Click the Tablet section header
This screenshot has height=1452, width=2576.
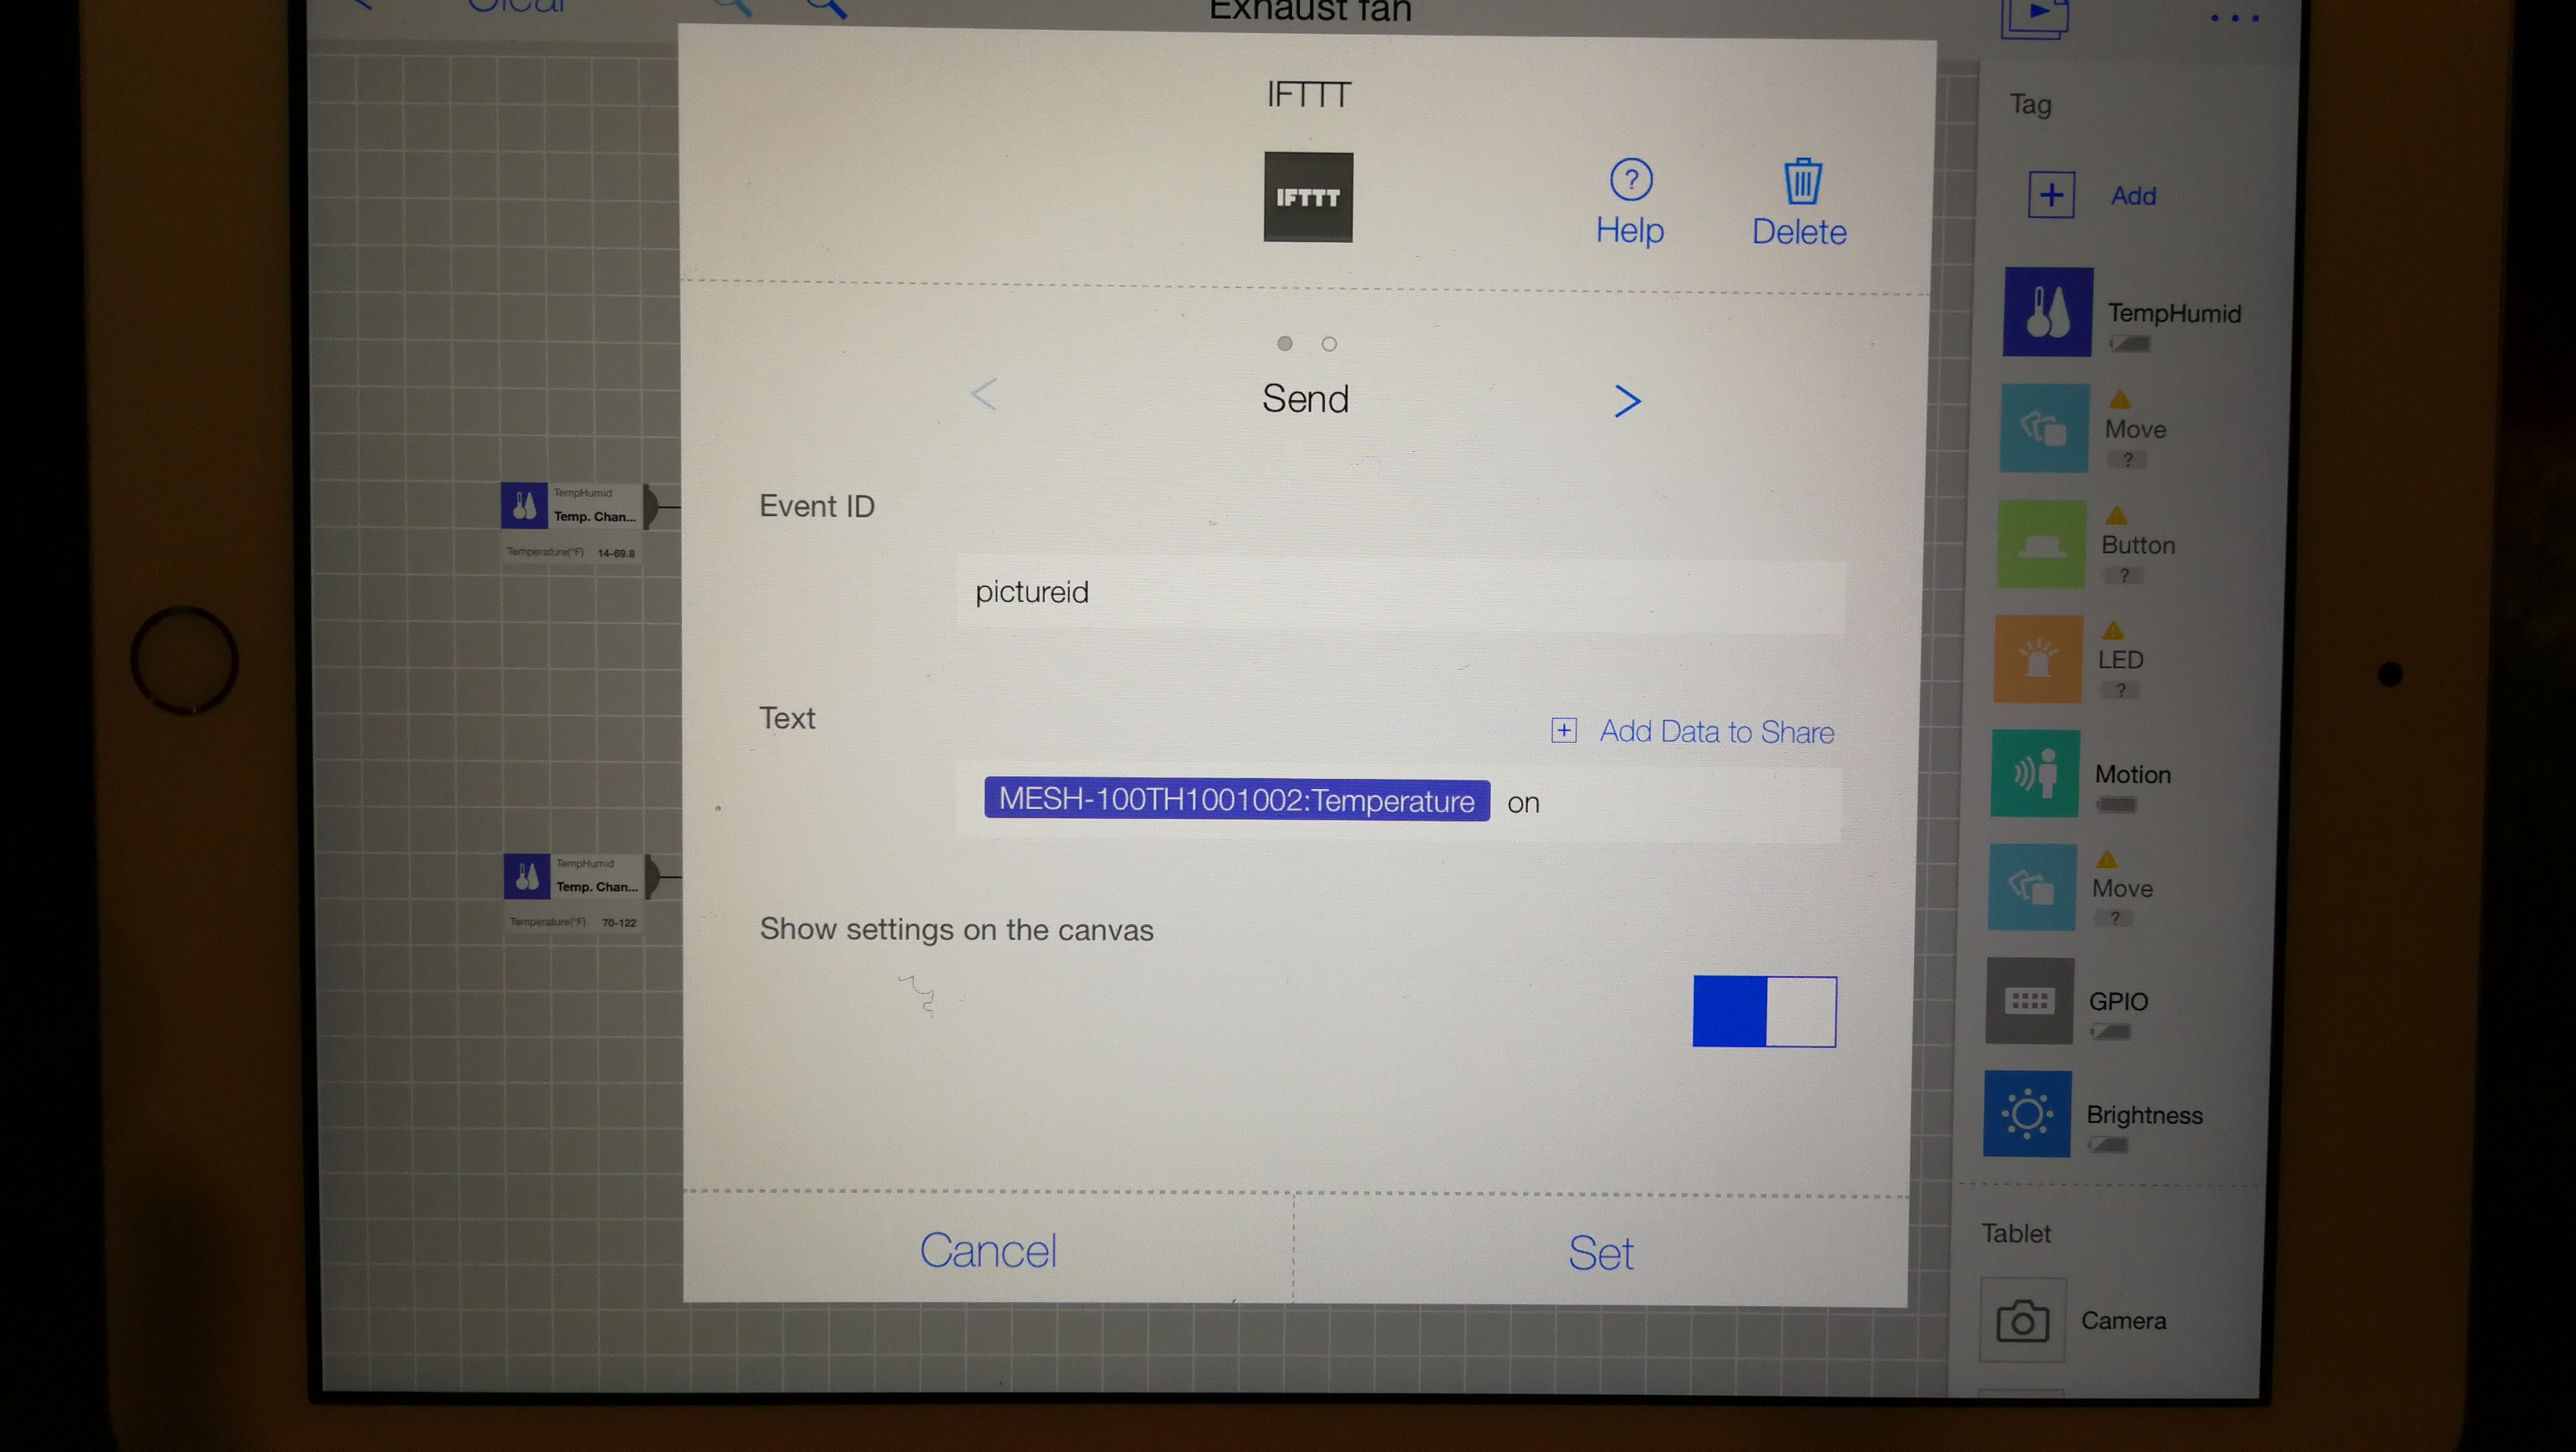tap(2016, 1233)
